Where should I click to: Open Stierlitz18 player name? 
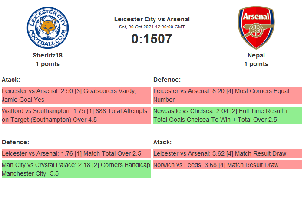[48, 55]
